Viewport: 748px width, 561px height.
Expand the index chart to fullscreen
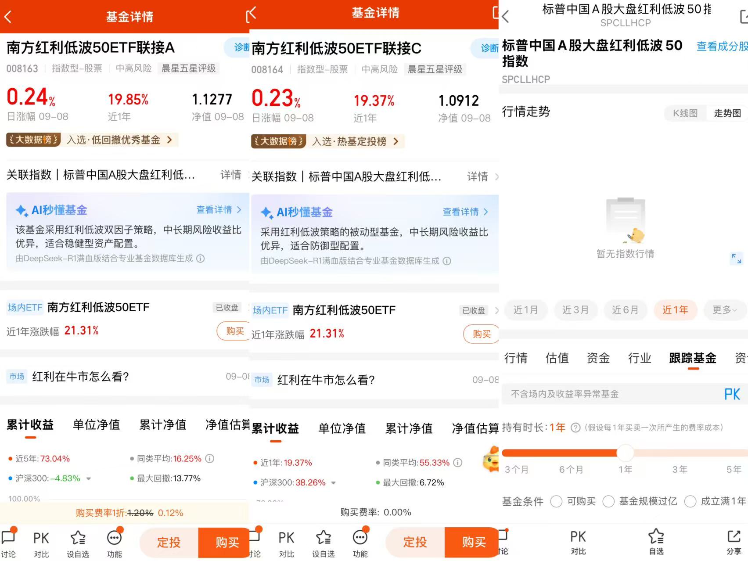click(x=736, y=259)
